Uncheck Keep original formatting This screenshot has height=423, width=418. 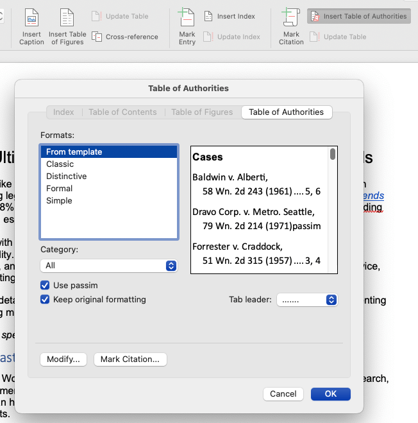[45, 300]
